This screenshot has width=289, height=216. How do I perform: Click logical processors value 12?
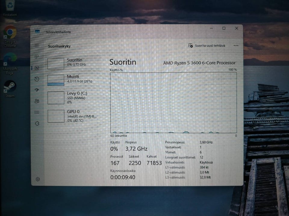(x=201, y=157)
